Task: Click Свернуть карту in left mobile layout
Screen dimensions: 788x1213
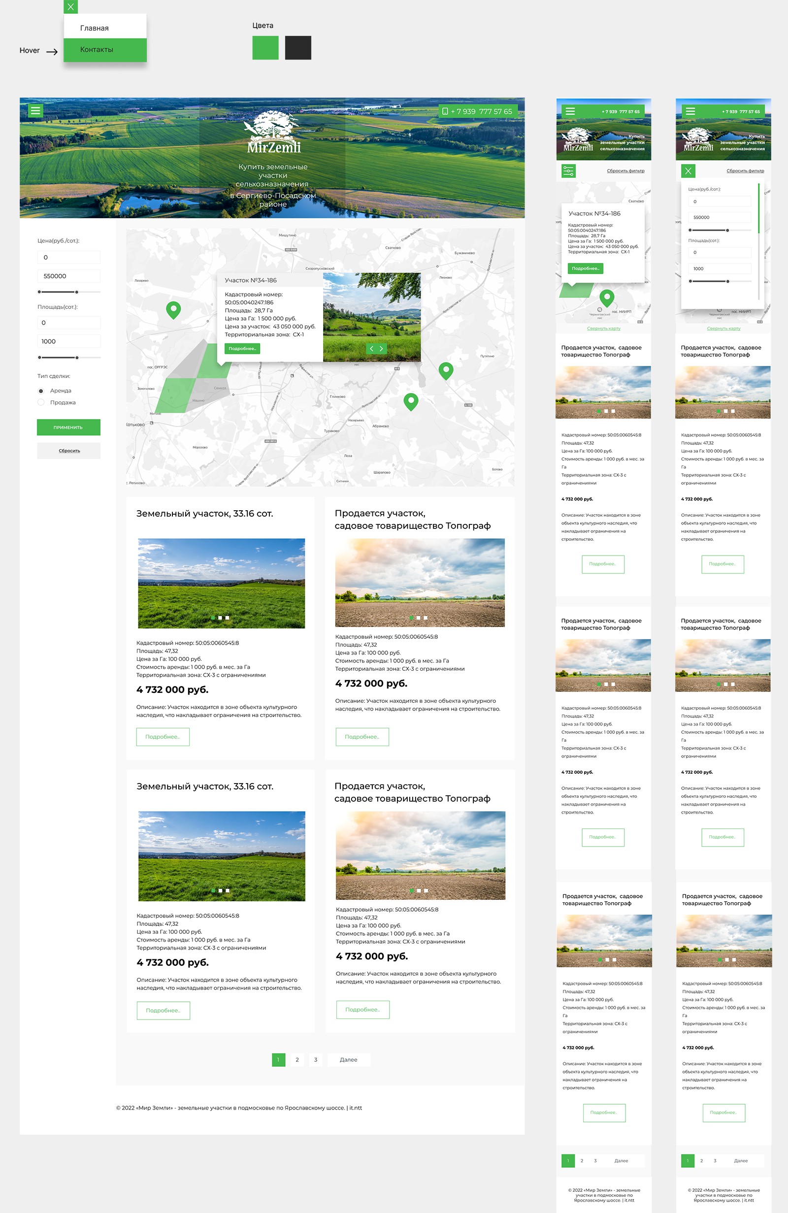Action: (x=603, y=328)
